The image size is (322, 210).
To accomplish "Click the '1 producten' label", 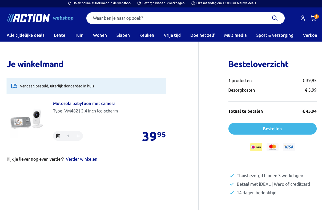I will (240, 80).
